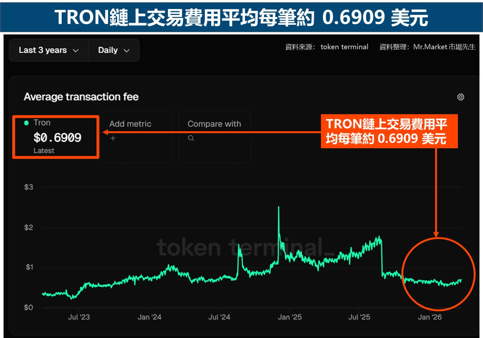Image resolution: width=483 pixels, height=338 pixels.
Task: Expand the Last 3 years time range selector
Action: tap(48, 50)
